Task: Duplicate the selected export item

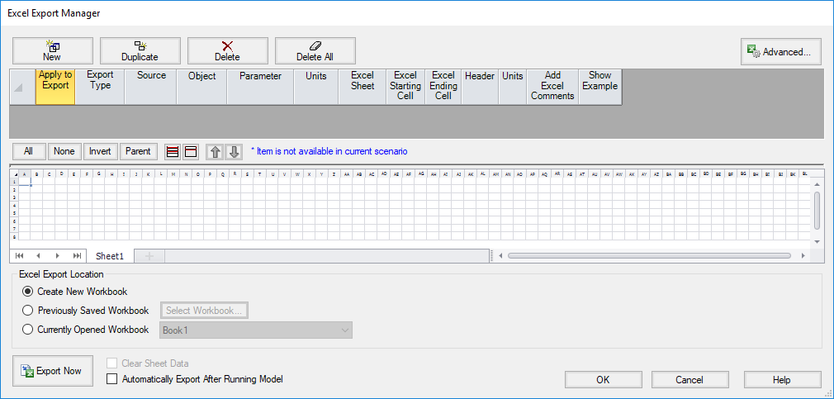Action: tap(140, 51)
